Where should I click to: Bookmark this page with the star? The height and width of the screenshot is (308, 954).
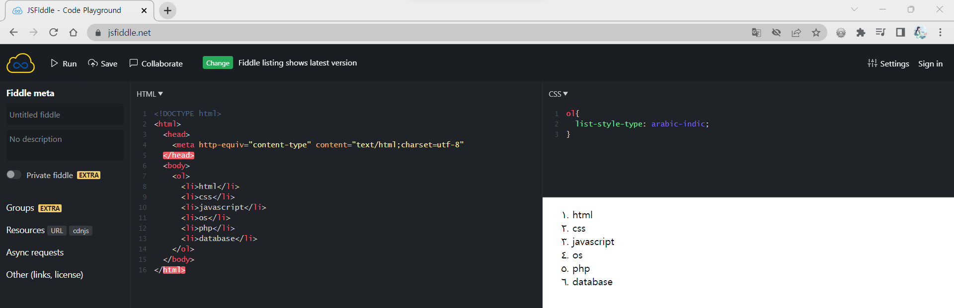(816, 33)
